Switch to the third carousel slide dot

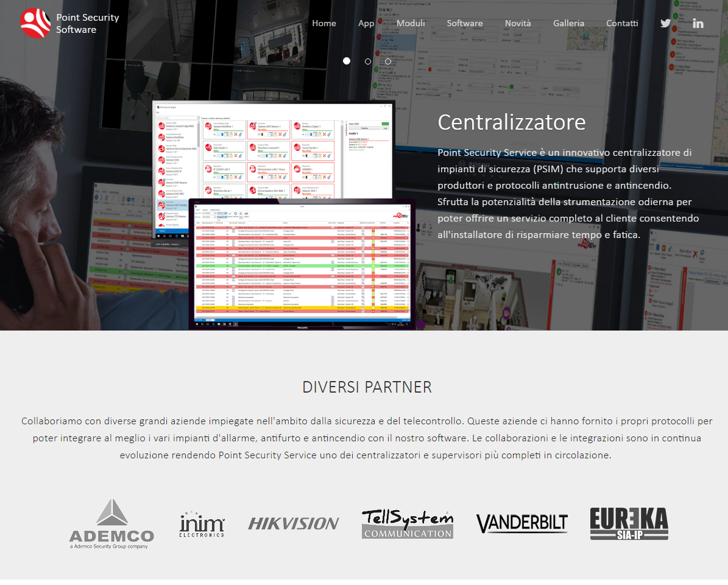[x=388, y=61]
